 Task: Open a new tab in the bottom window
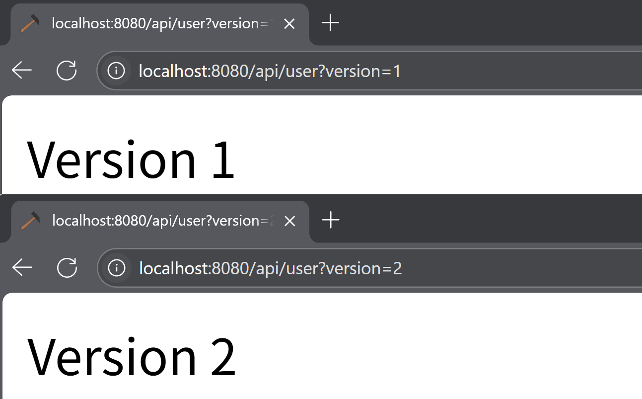330,220
